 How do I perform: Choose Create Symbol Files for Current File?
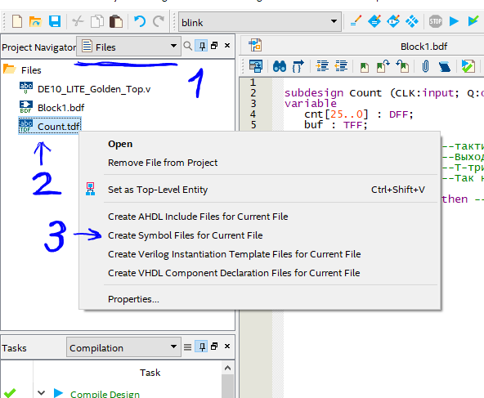[186, 235]
